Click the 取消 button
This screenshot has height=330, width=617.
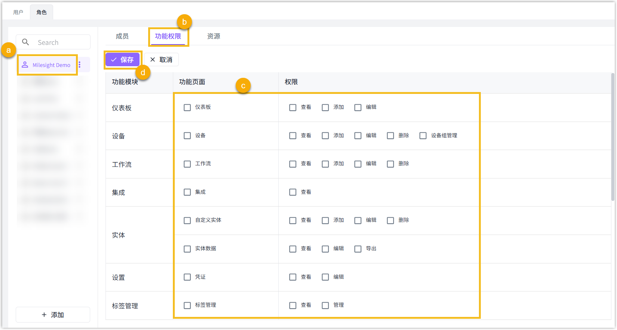coord(161,59)
